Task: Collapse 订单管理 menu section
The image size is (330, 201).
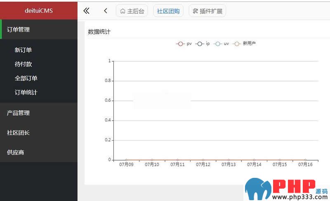Action: [39, 29]
